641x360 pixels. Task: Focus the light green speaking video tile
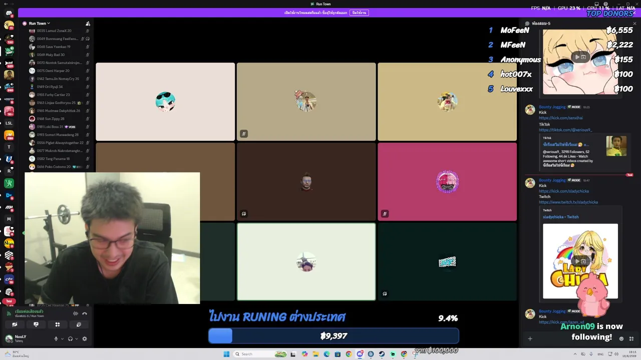click(x=306, y=261)
